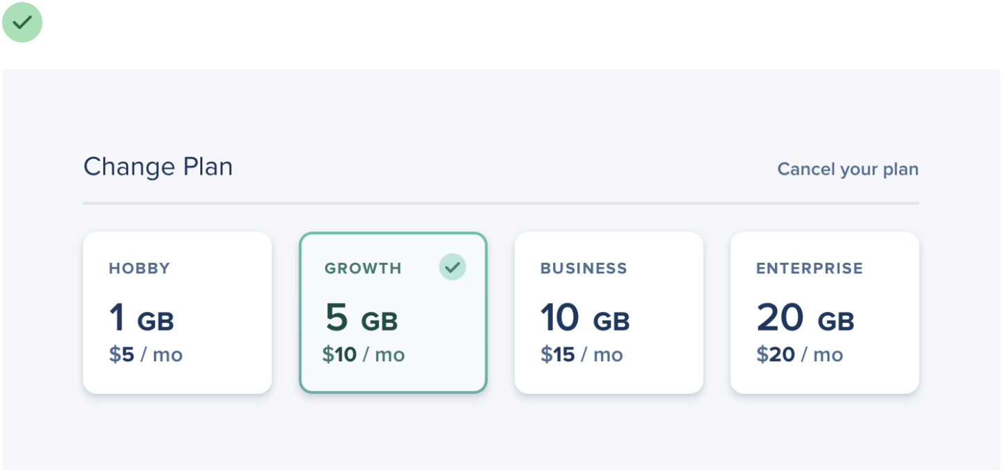The height and width of the screenshot is (470, 1005).
Task: Select the Hobby plan card
Action: point(177,312)
